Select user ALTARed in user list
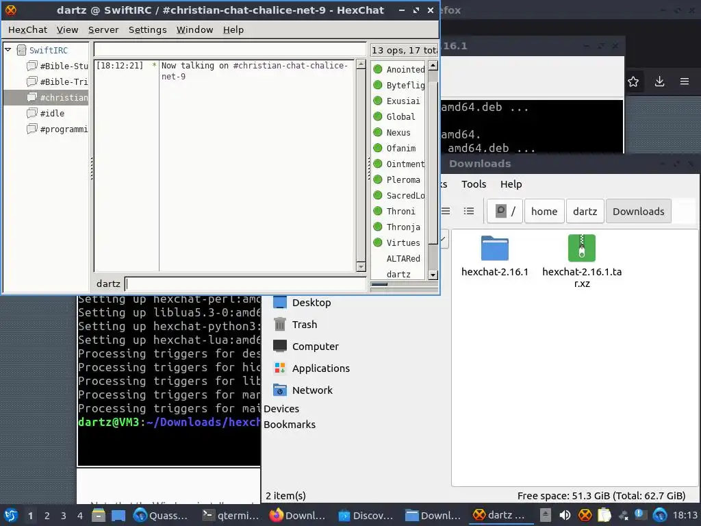Screen dimensions: 701x526 pos(403,258)
